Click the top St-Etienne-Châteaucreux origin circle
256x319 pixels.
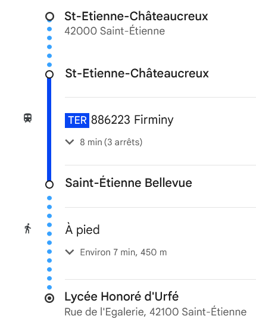coord(49,16)
